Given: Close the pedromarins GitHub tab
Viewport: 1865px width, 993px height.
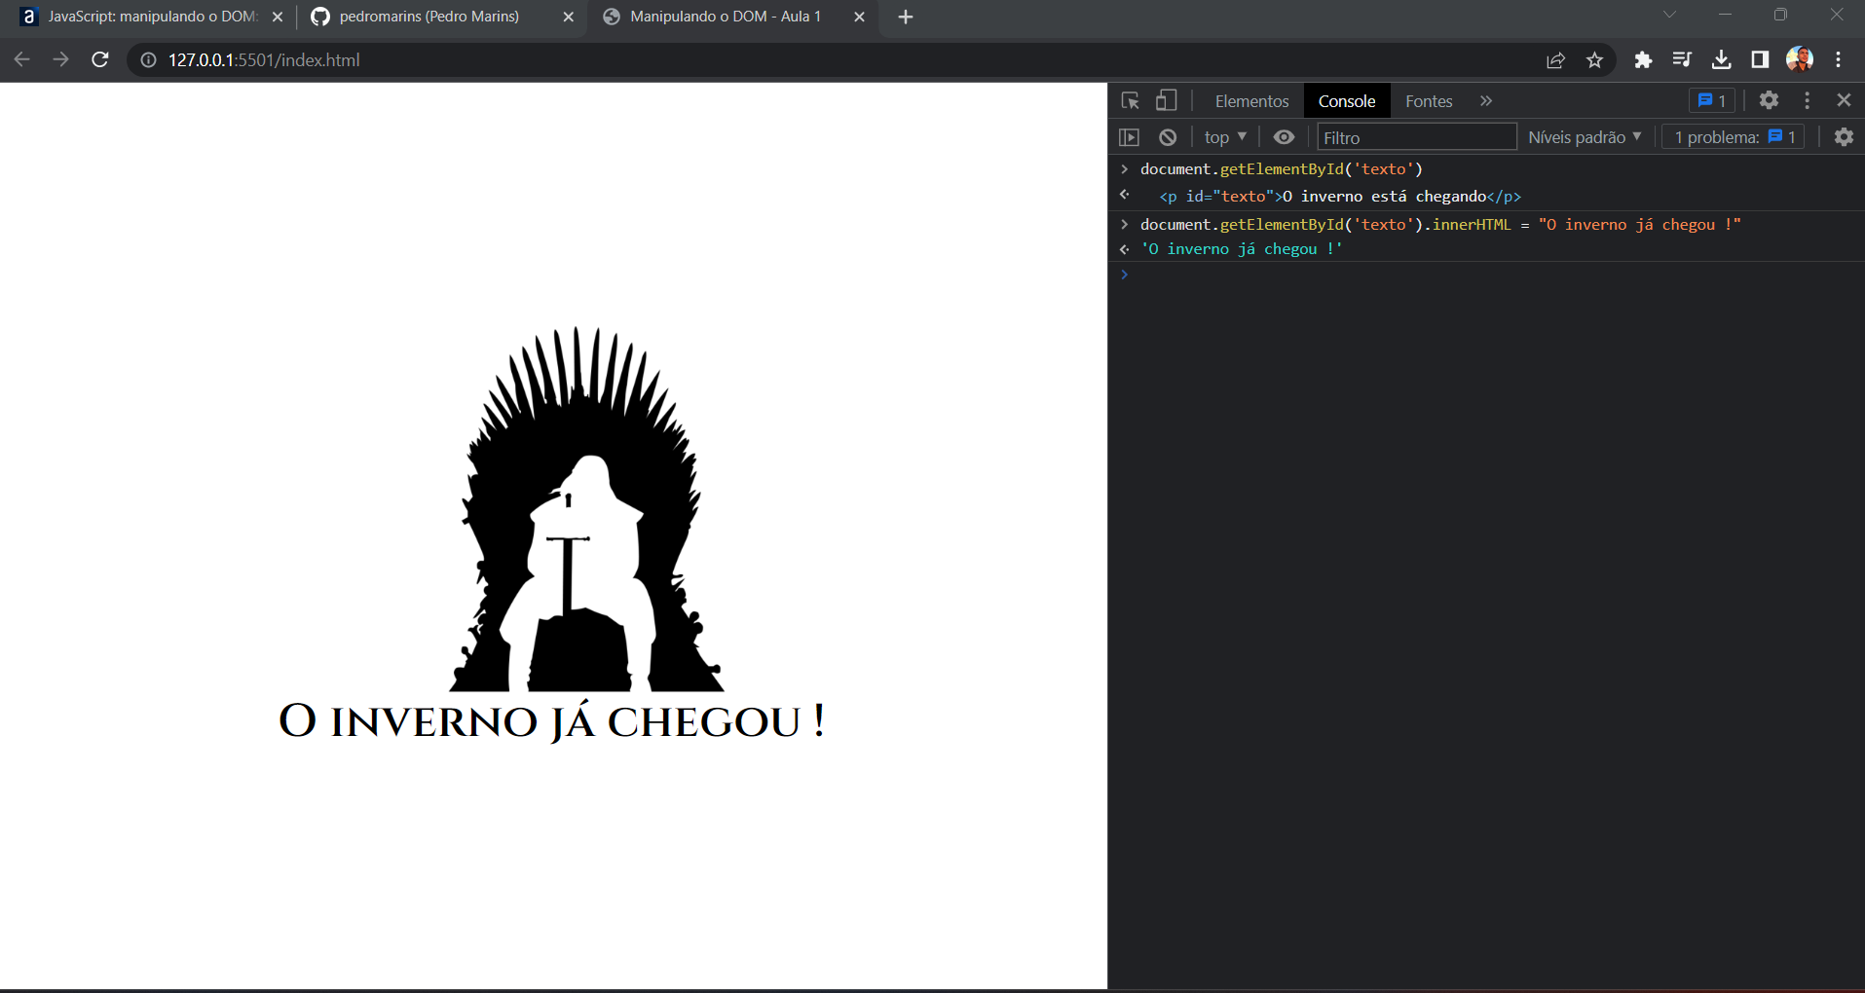Looking at the screenshot, I should (x=569, y=17).
